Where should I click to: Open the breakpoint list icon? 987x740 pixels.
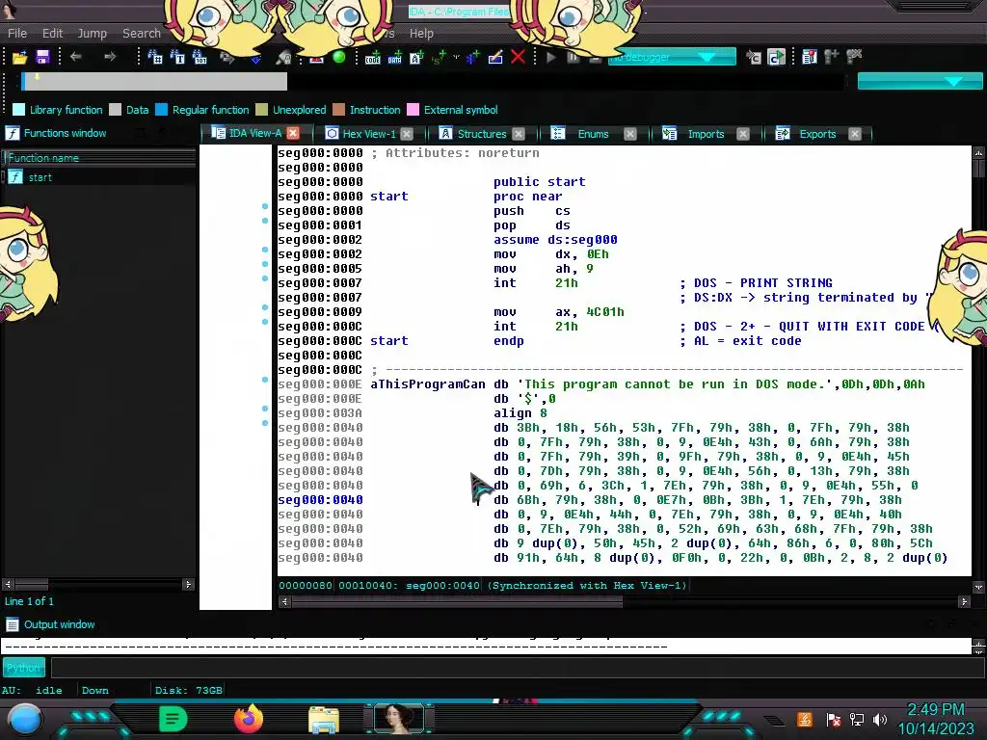(x=810, y=57)
